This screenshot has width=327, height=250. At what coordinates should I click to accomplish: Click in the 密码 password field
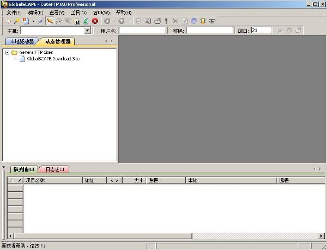tap(209, 31)
